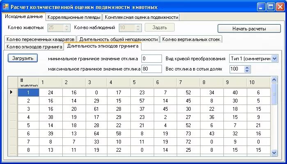Click cell 61 in row 3

(x=96, y=109)
